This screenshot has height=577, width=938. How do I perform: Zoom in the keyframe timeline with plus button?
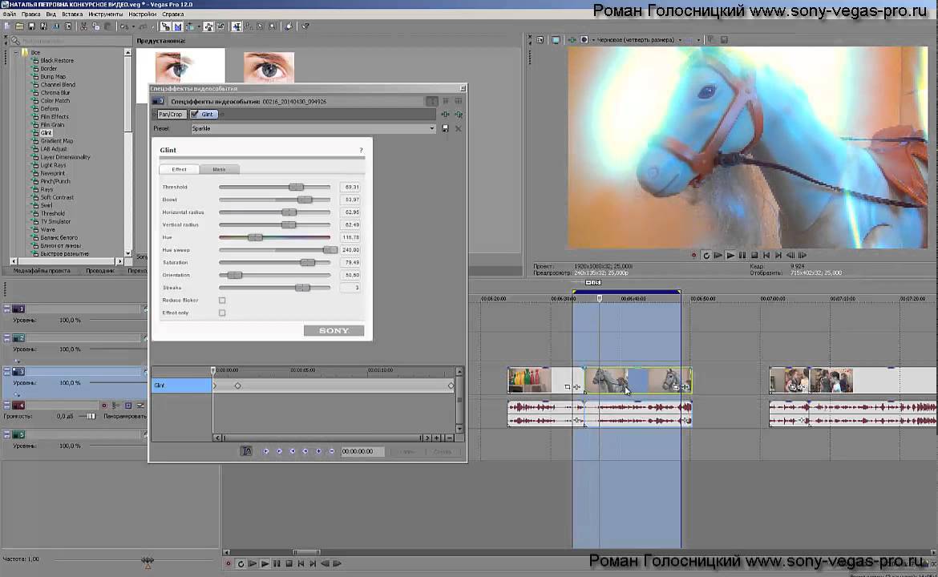[x=437, y=438]
